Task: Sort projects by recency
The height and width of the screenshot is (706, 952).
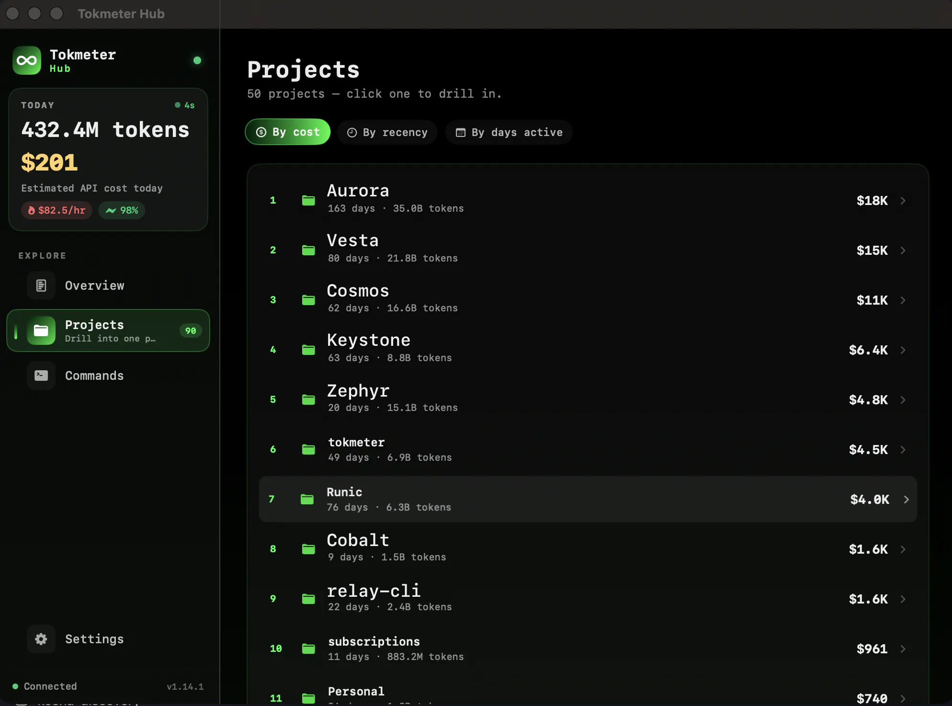Action: (x=387, y=132)
